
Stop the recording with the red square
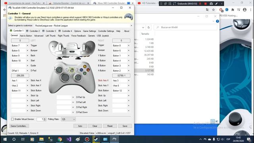206,4
